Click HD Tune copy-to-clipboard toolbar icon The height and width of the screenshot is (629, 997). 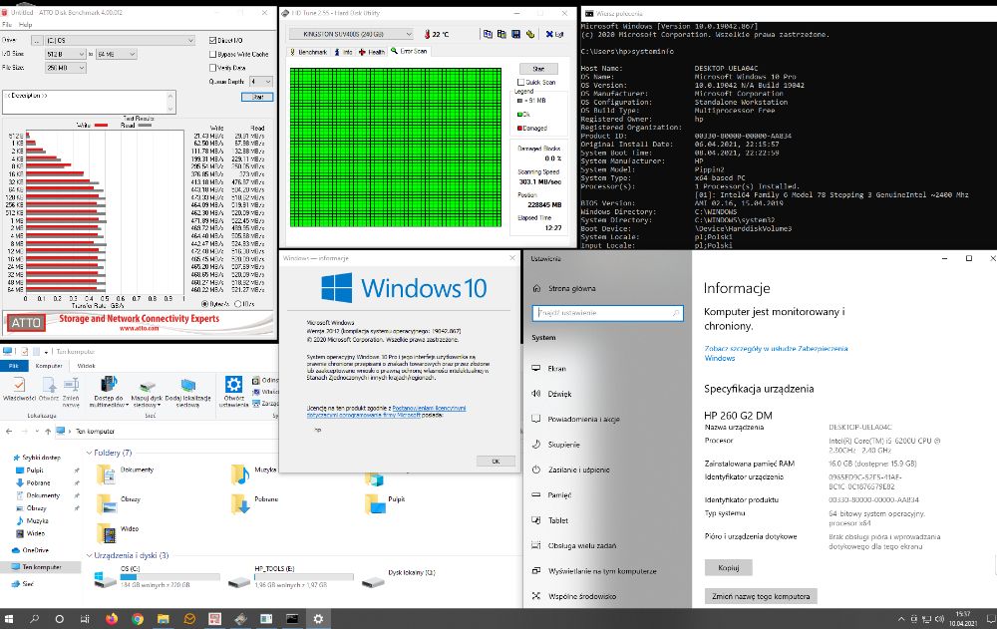[488, 34]
